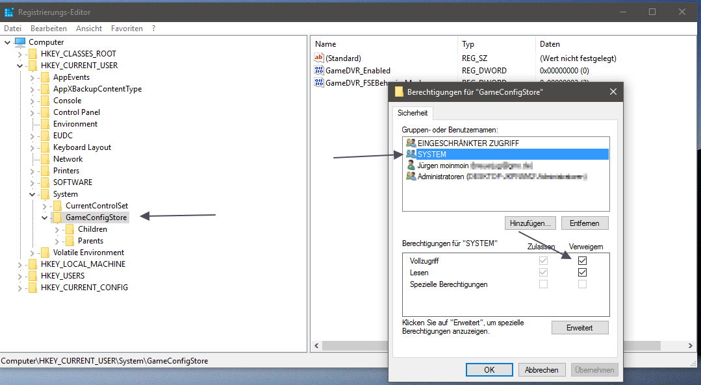Click the Hinzufügen... button
Image resolution: width=701 pixels, height=385 pixels.
coord(530,223)
